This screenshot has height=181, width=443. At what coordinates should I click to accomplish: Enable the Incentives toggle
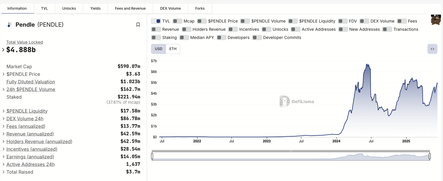click(x=233, y=29)
